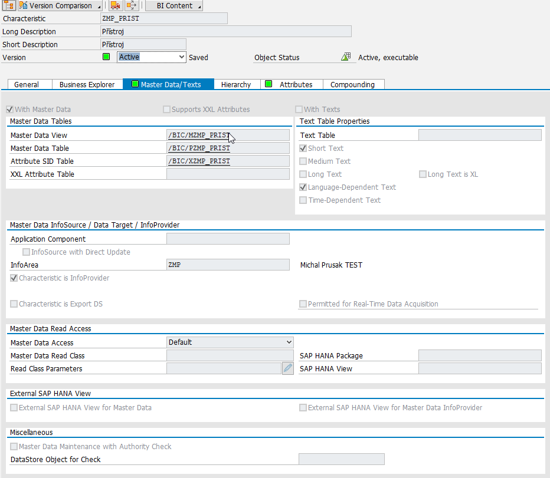Click the green indicator on Attributes tab
The image size is (550, 478).
click(269, 84)
